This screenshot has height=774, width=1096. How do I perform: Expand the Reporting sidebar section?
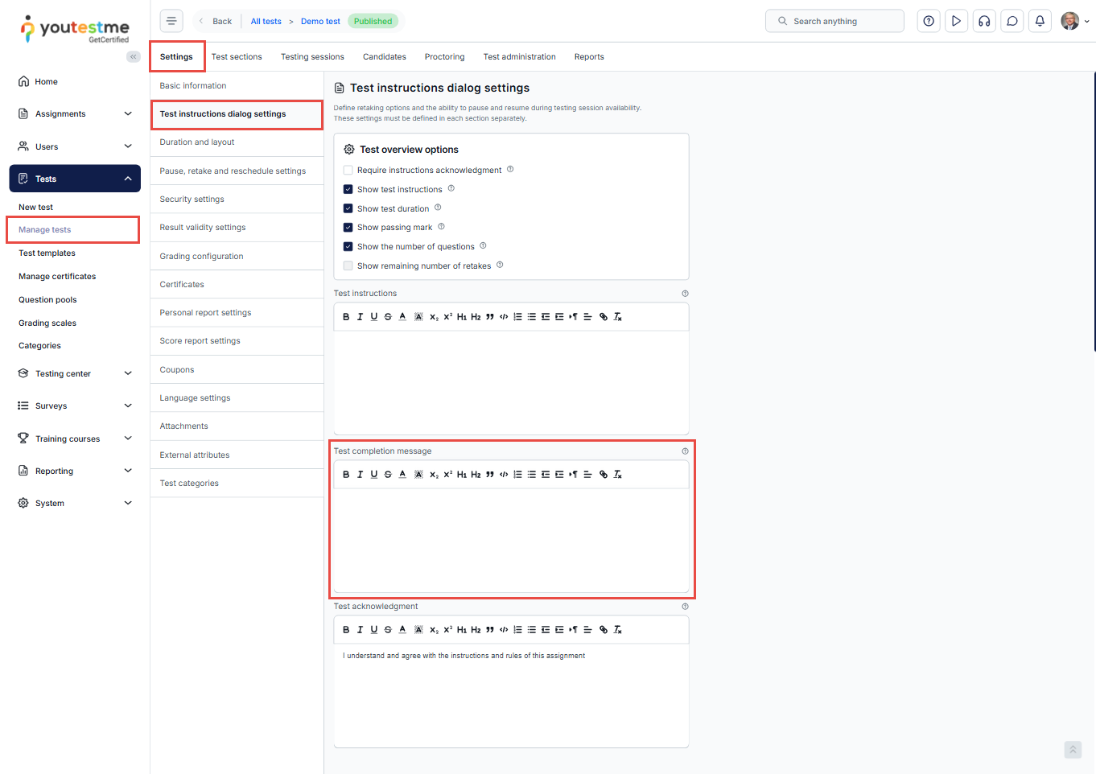click(75, 471)
